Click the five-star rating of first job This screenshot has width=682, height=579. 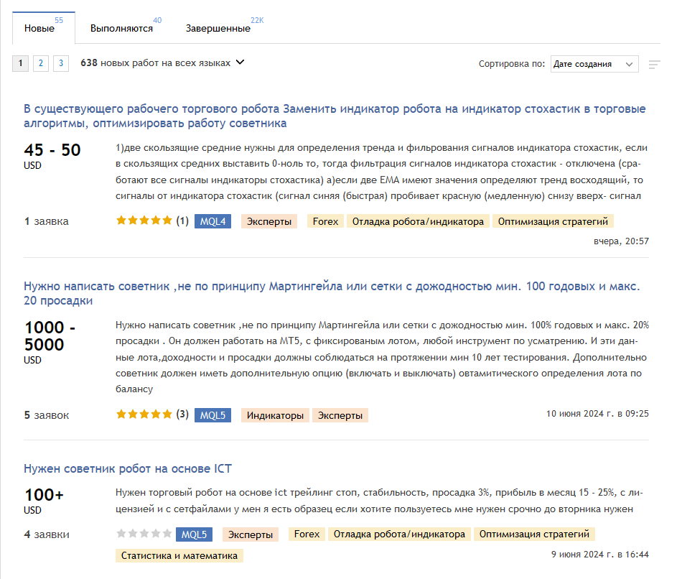(144, 221)
